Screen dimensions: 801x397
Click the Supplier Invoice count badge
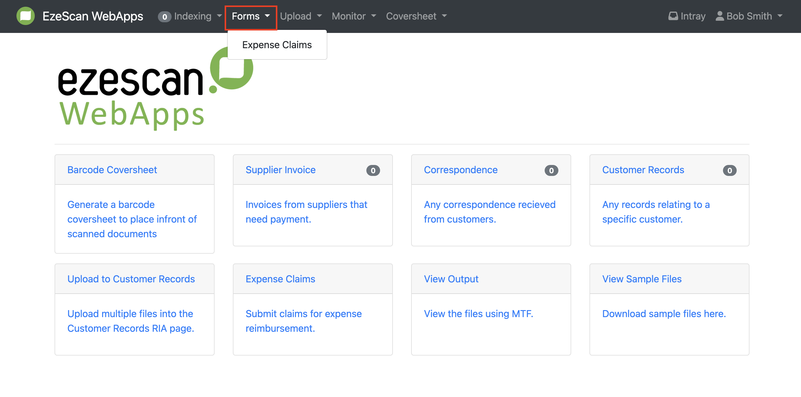click(372, 170)
